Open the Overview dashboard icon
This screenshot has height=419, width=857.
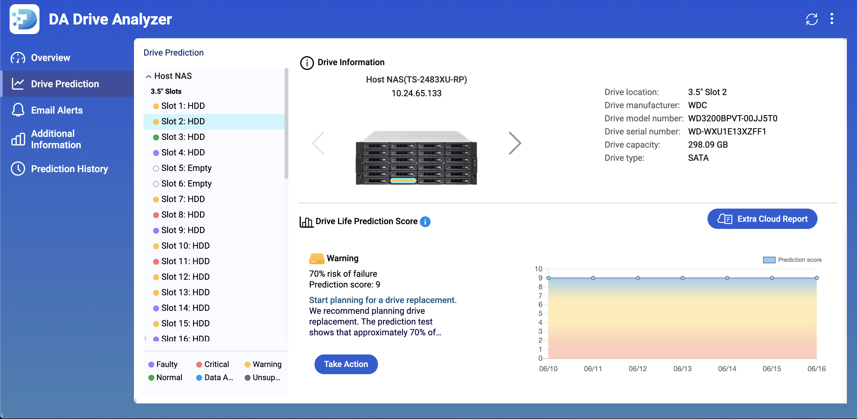pos(18,57)
